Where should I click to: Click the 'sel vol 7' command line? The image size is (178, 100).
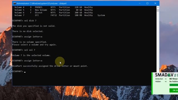pos(30,50)
